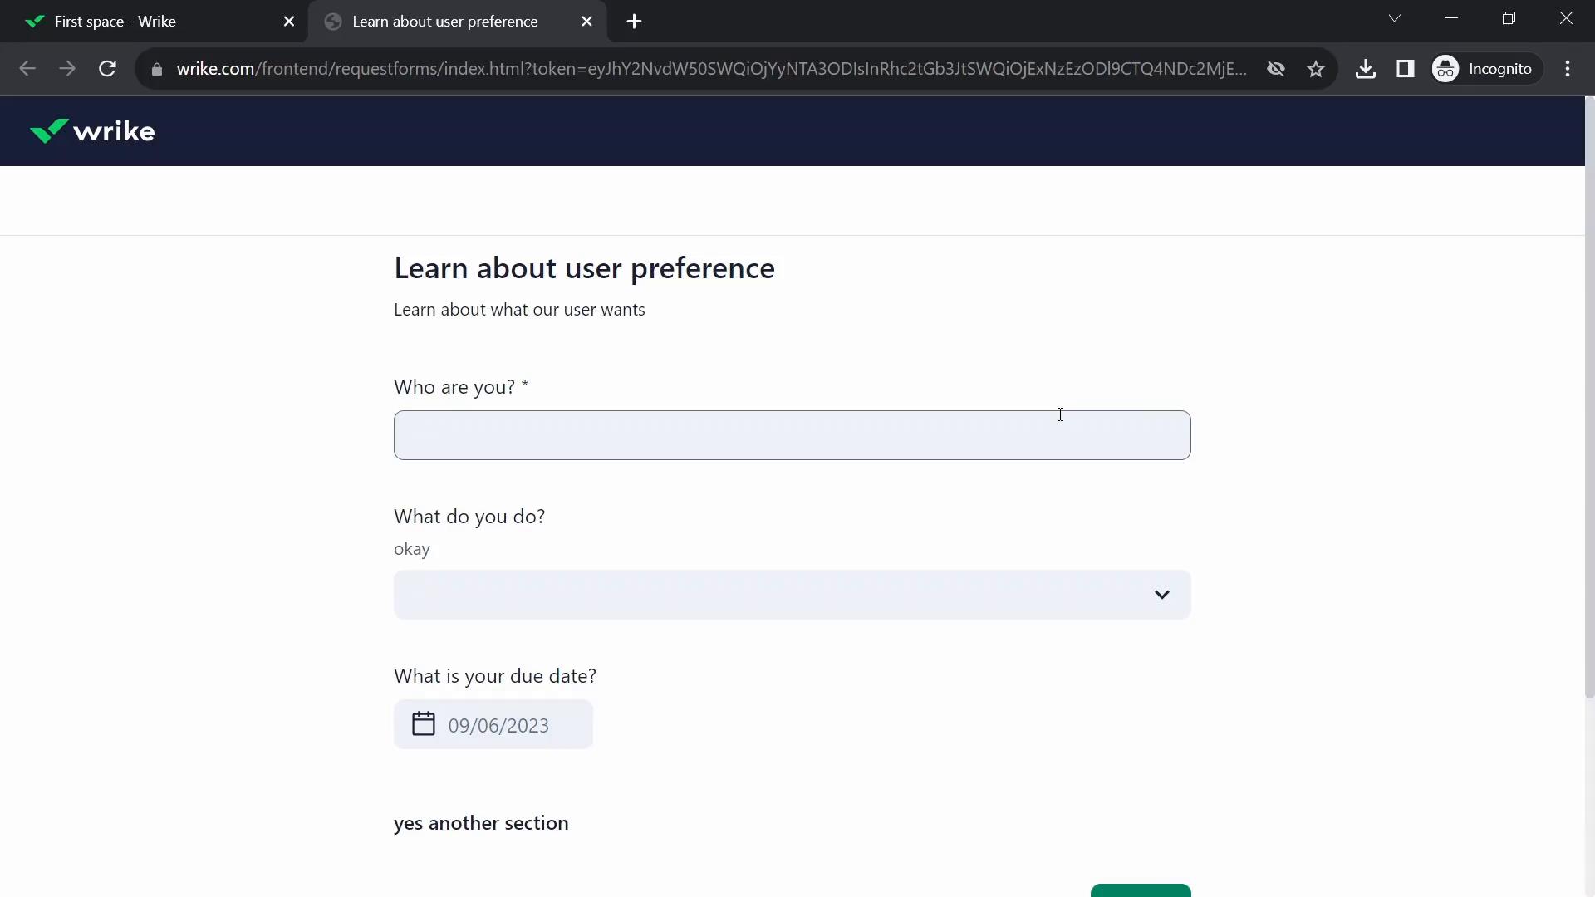Image resolution: width=1595 pixels, height=897 pixels.
Task: Click the download icon in toolbar
Action: 1367,68
